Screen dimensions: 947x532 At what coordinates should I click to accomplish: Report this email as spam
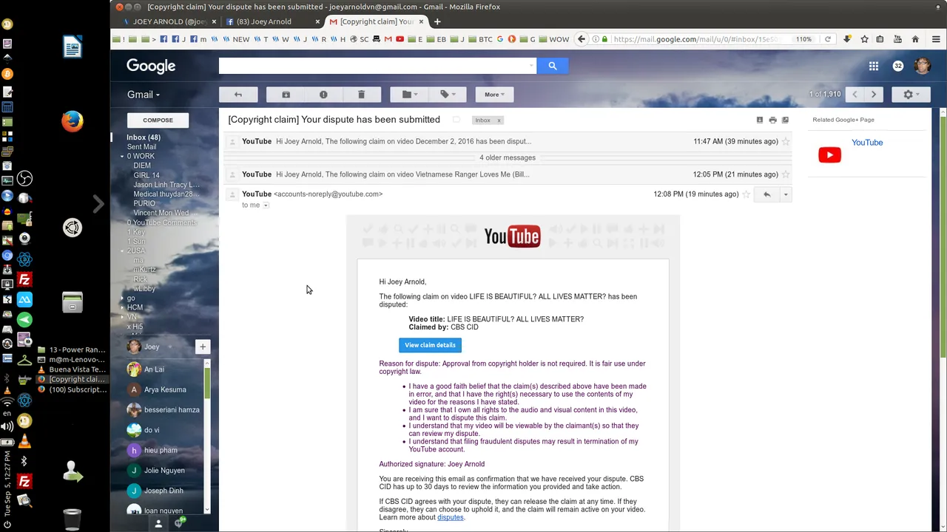[323, 95]
